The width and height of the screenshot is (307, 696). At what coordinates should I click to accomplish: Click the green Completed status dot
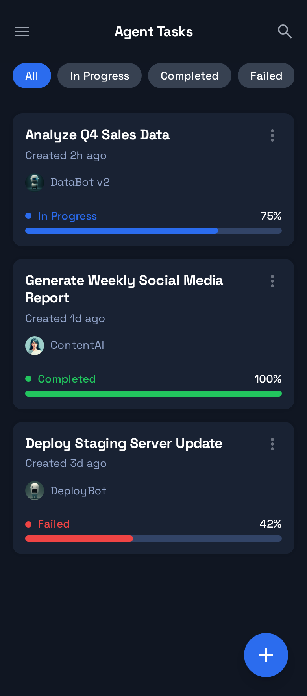pyautogui.click(x=28, y=379)
